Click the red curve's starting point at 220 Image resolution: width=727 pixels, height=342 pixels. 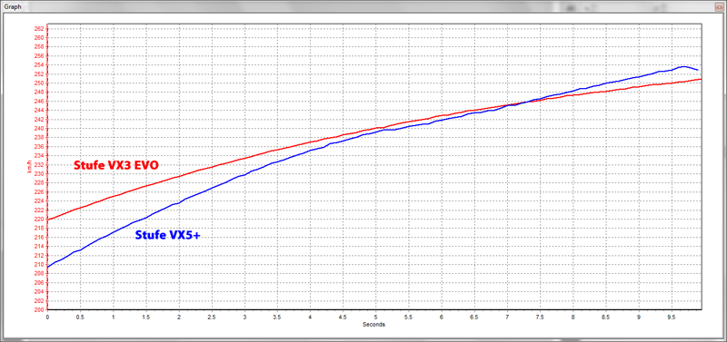click(x=48, y=219)
